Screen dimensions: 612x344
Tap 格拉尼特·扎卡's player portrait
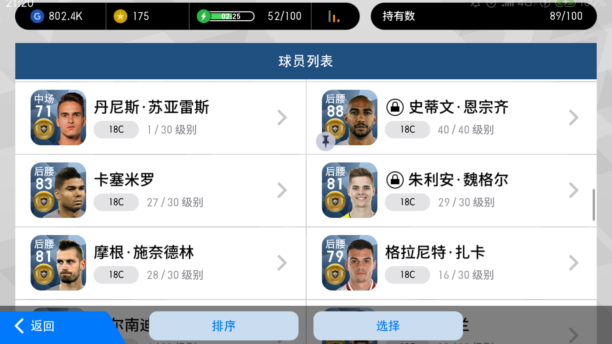pos(350,263)
